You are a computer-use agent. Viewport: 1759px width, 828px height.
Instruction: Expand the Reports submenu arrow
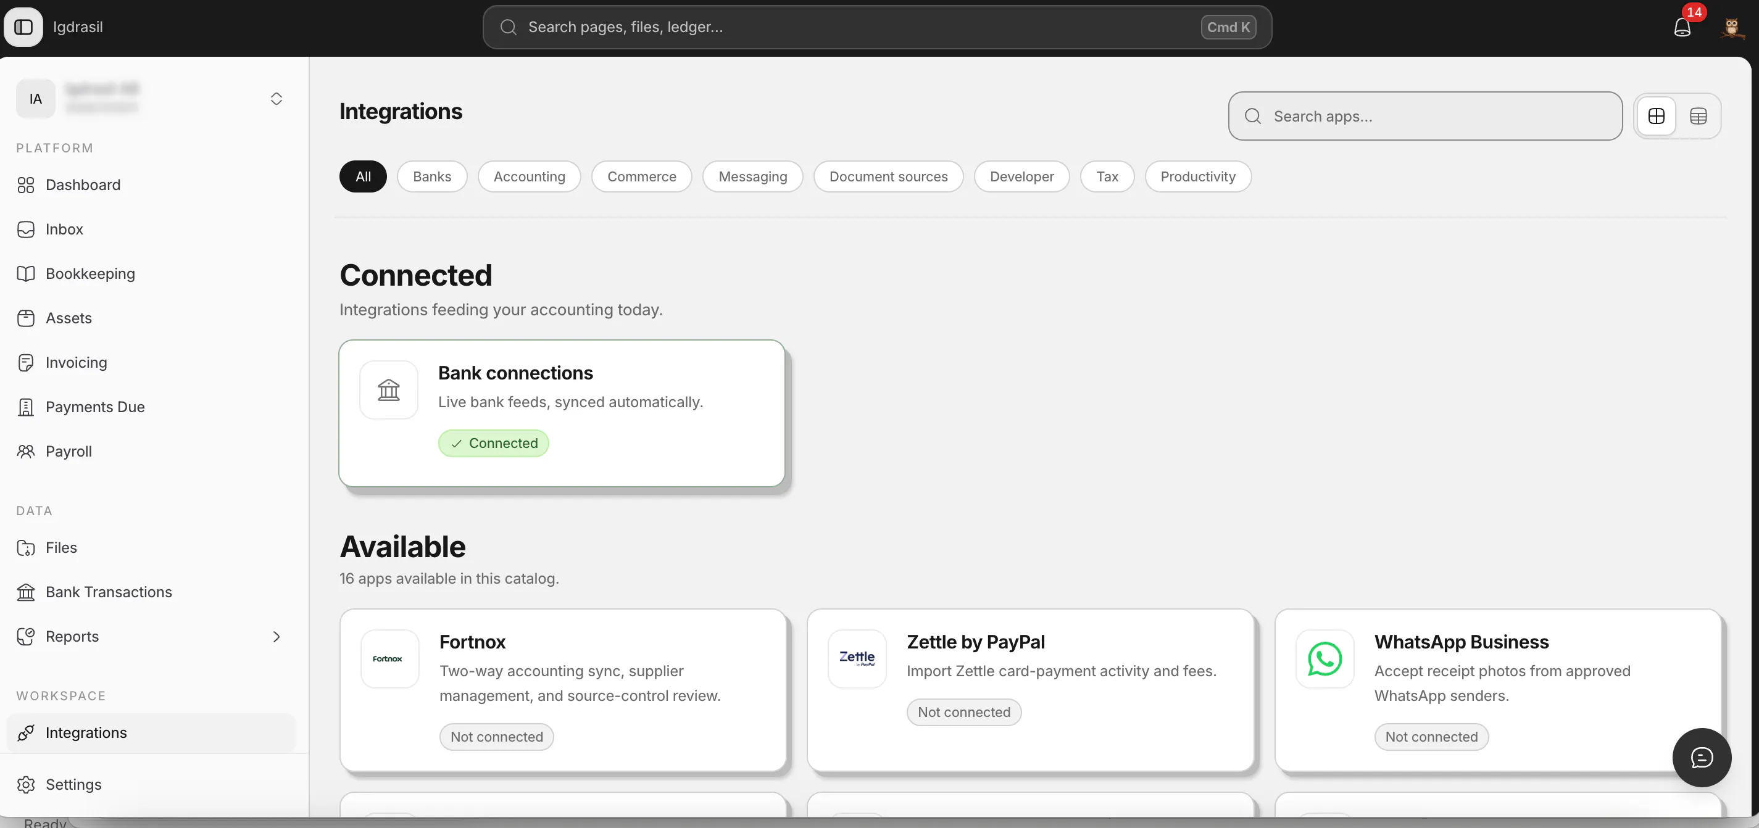point(276,636)
